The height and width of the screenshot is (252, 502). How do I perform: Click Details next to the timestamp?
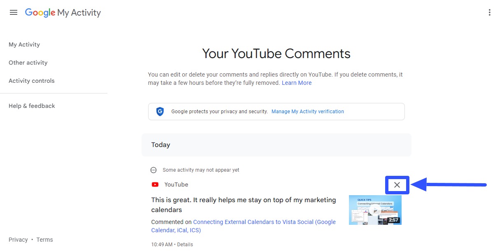click(185, 244)
